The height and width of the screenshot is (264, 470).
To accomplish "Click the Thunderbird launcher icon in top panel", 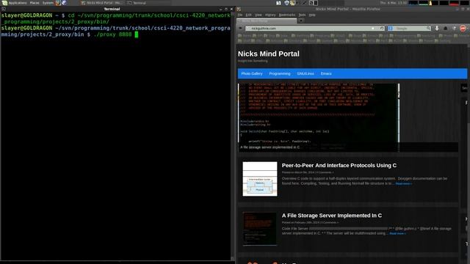I will 64,3.
